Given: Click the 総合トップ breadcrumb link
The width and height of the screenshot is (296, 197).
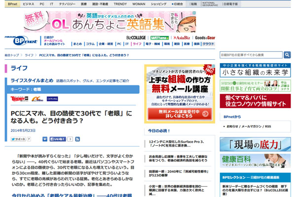Looking at the screenshot, I should point(12,55).
